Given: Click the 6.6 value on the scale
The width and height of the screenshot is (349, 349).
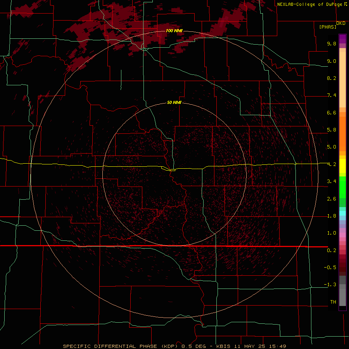Looking at the screenshot, I should pyautogui.click(x=332, y=112).
